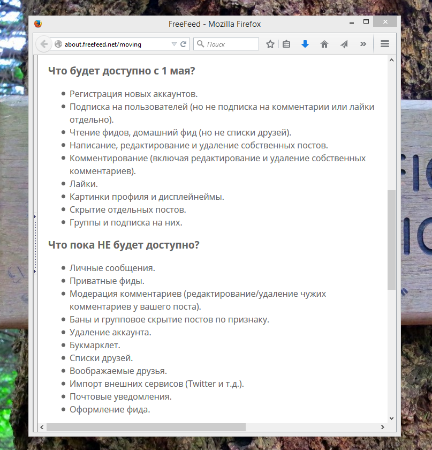Click the heading 'Что будет доступно с 1 мая?'

coord(121,70)
